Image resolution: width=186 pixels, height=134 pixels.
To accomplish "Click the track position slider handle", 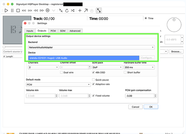I will (4, 47).
